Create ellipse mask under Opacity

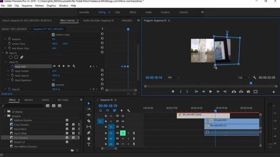(x=10, y=57)
